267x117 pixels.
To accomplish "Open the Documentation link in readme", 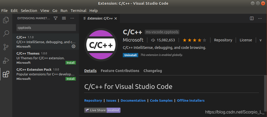I will point(133,101).
